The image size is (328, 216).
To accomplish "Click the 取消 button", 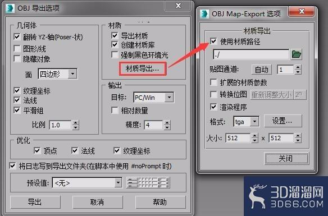I will click(97, 202).
